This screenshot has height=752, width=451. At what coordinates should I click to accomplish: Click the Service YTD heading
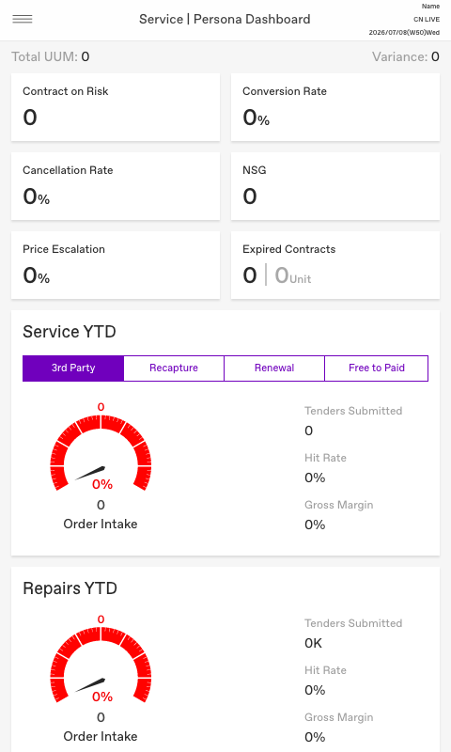pos(70,332)
